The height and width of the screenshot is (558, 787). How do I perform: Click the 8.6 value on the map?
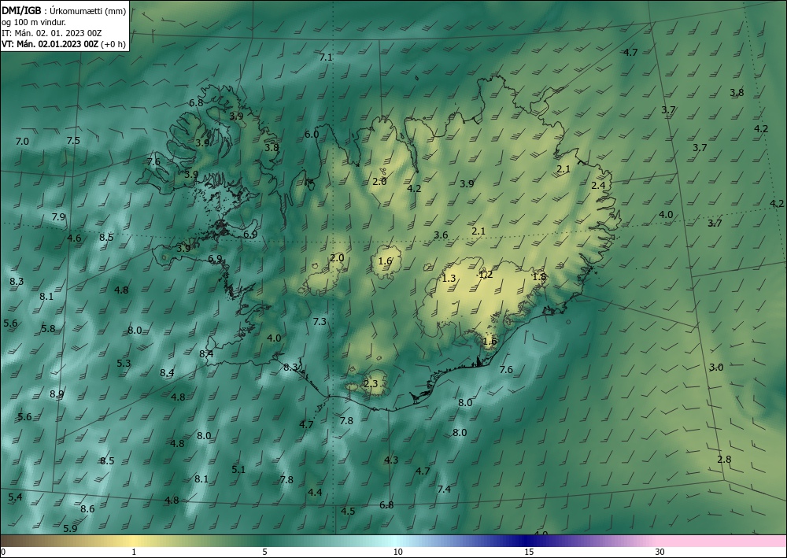tap(87, 509)
